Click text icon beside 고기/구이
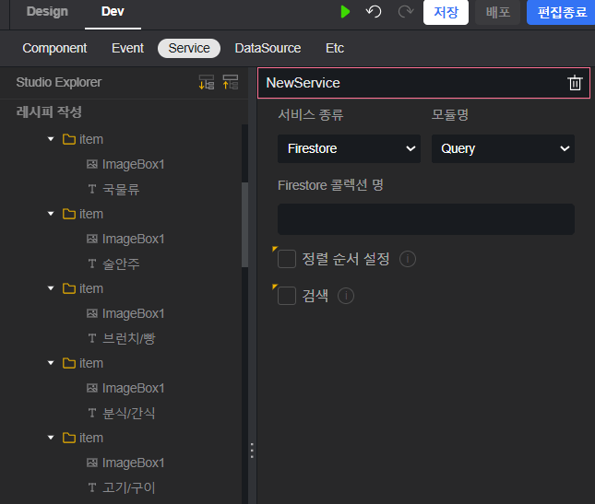This screenshot has width=595, height=504. pos(92,487)
